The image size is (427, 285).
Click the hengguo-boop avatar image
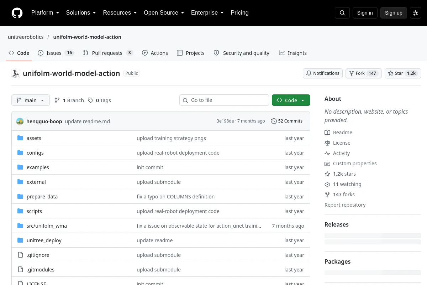(x=20, y=121)
